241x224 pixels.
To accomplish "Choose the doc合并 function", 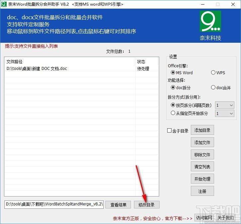I will point(221,87).
